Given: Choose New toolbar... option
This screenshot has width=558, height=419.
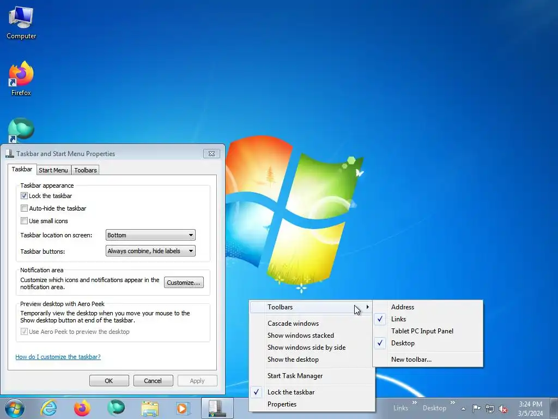Looking at the screenshot, I should tap(428, 360).
